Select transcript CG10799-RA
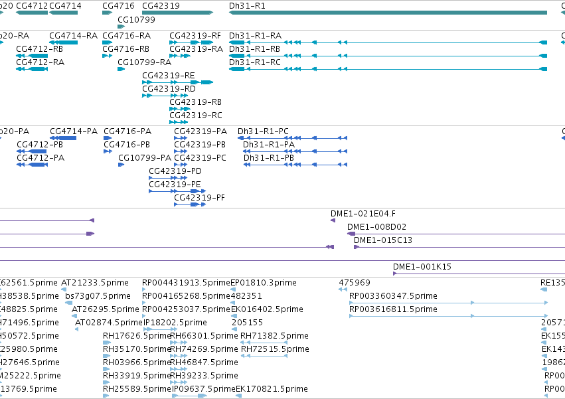Image resolution: width=565 pixels, height=399 pixels. point(121,69)
